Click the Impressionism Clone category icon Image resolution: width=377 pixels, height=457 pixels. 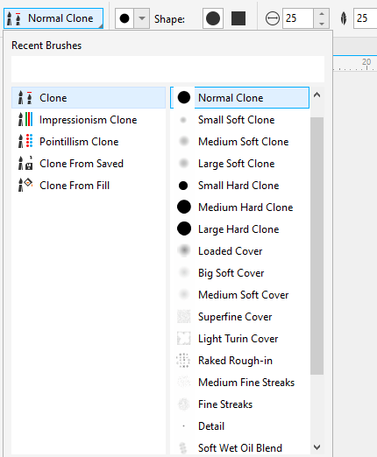[x=25, y=120]
